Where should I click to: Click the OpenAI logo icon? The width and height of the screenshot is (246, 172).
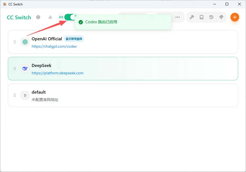[25, 42]
